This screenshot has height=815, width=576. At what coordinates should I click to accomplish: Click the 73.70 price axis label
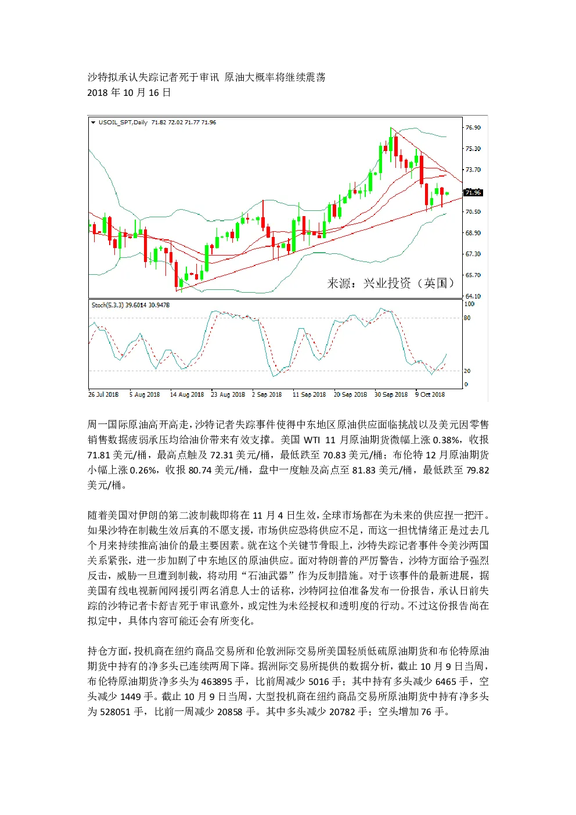pos(473,170)
